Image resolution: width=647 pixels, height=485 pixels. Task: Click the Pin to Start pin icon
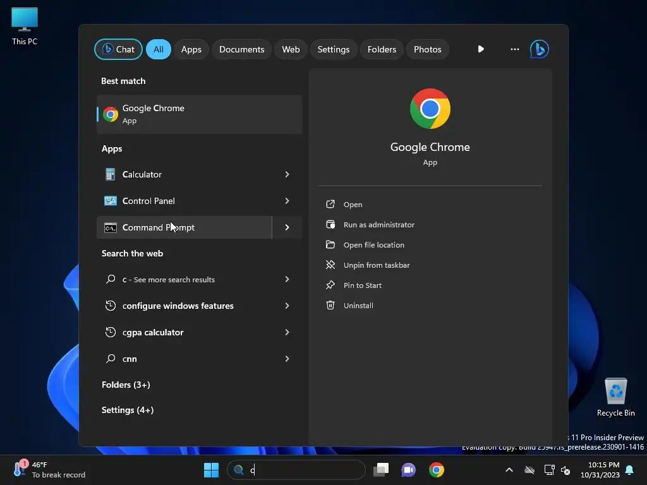330,285
